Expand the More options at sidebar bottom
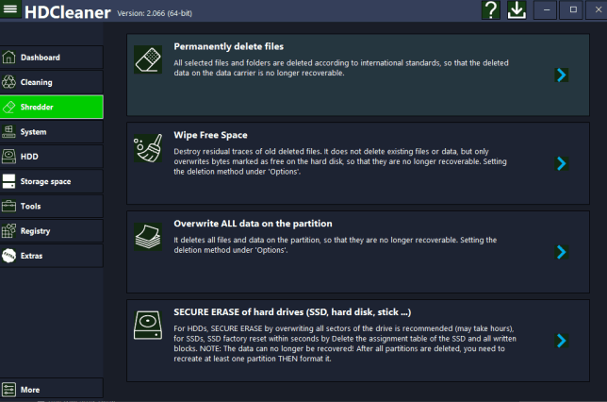 click(x=52, y=390)
